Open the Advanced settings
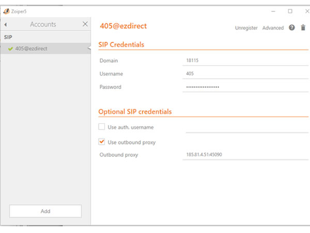 [x=273, y=28]
